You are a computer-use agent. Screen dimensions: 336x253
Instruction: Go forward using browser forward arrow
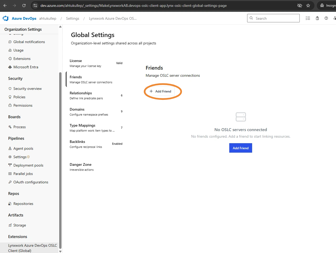tap(14, 6)
